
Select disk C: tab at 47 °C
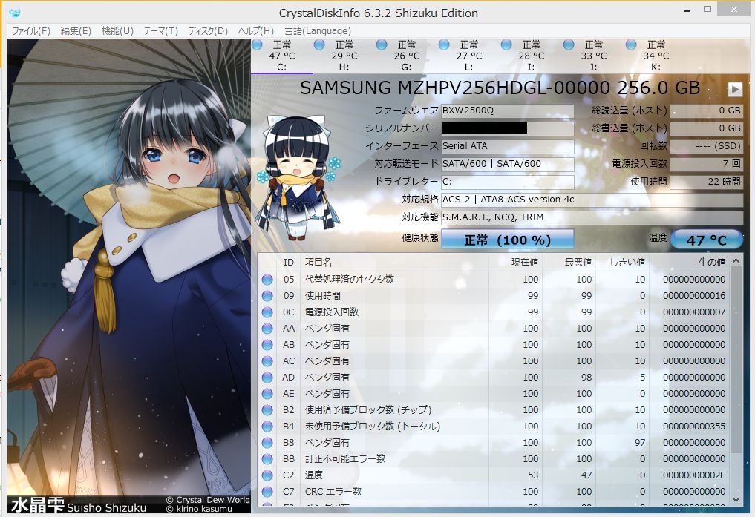(281, 56)
